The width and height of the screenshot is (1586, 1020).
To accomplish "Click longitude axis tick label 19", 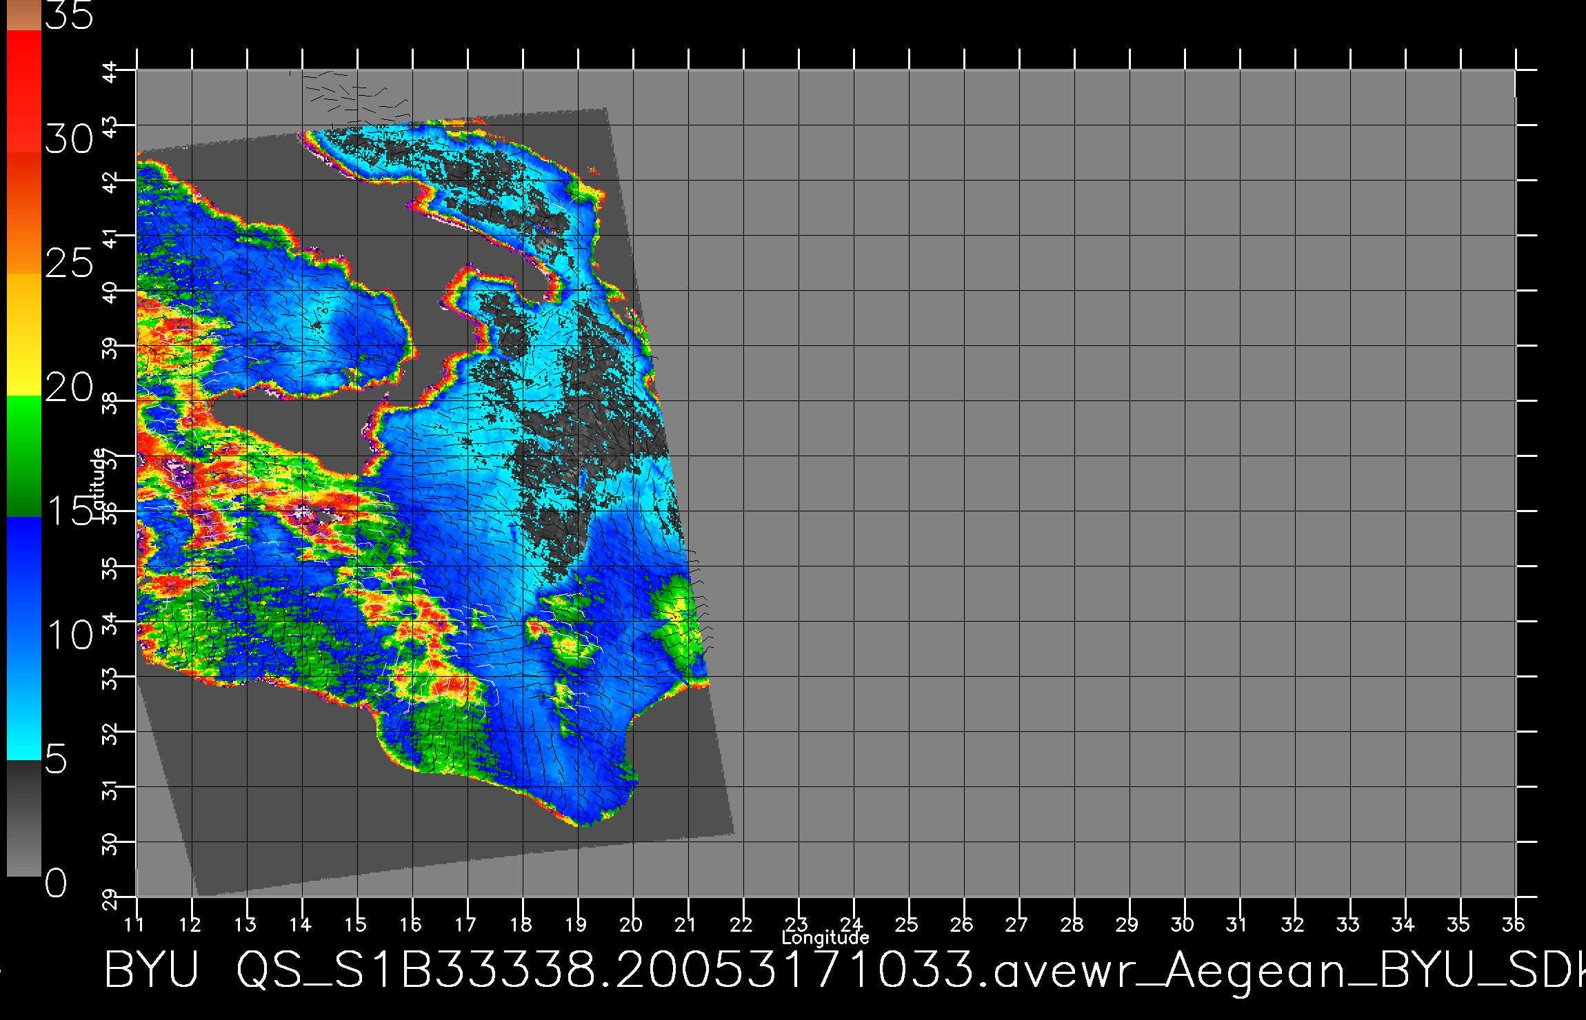I will tap(575, 924).
